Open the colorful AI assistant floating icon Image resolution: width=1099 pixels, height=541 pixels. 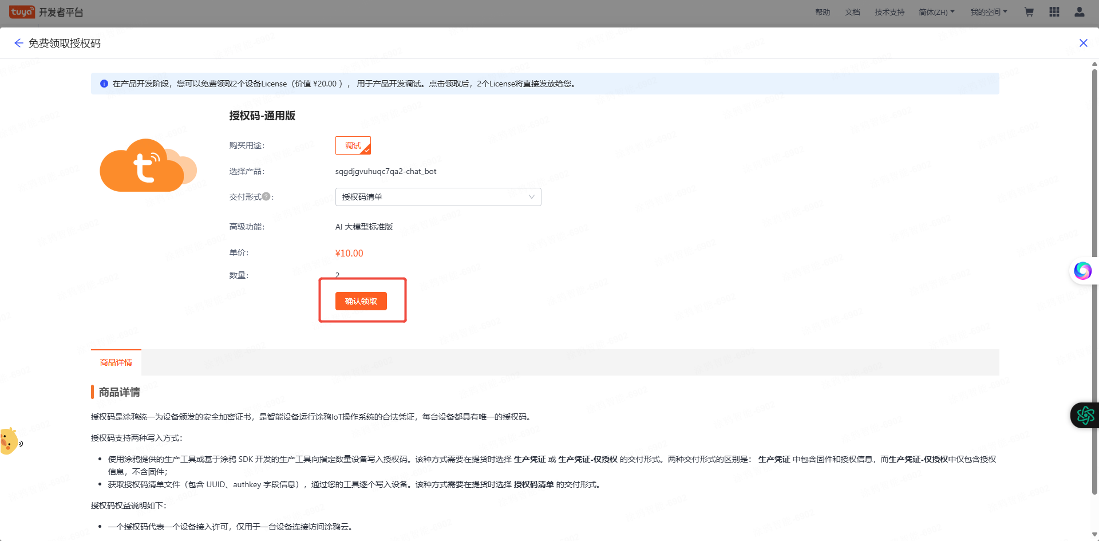tap(1082, 270)
